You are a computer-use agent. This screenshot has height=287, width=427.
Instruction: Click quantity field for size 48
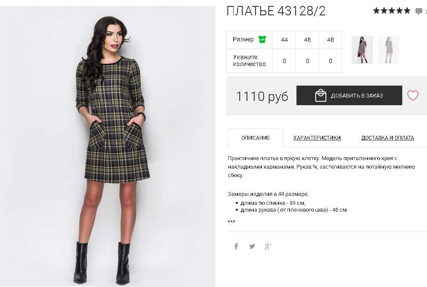[330, 61]
